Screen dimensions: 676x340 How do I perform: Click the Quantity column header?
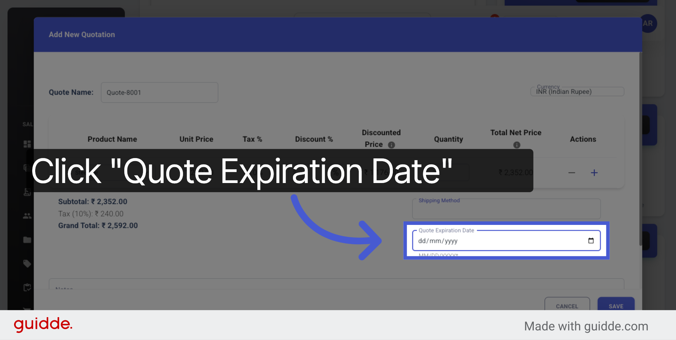449,139
